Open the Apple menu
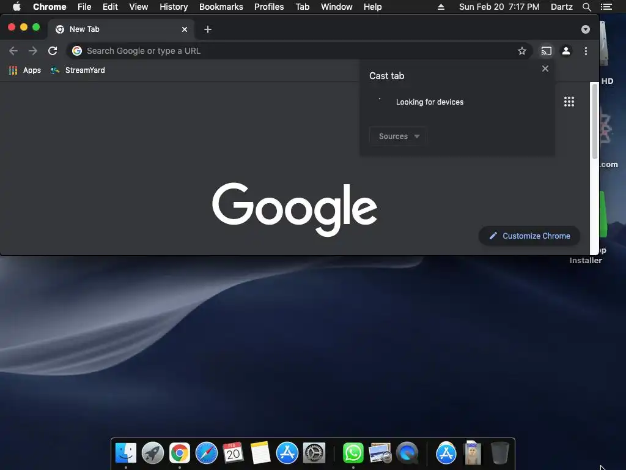 tap(17, 7)
